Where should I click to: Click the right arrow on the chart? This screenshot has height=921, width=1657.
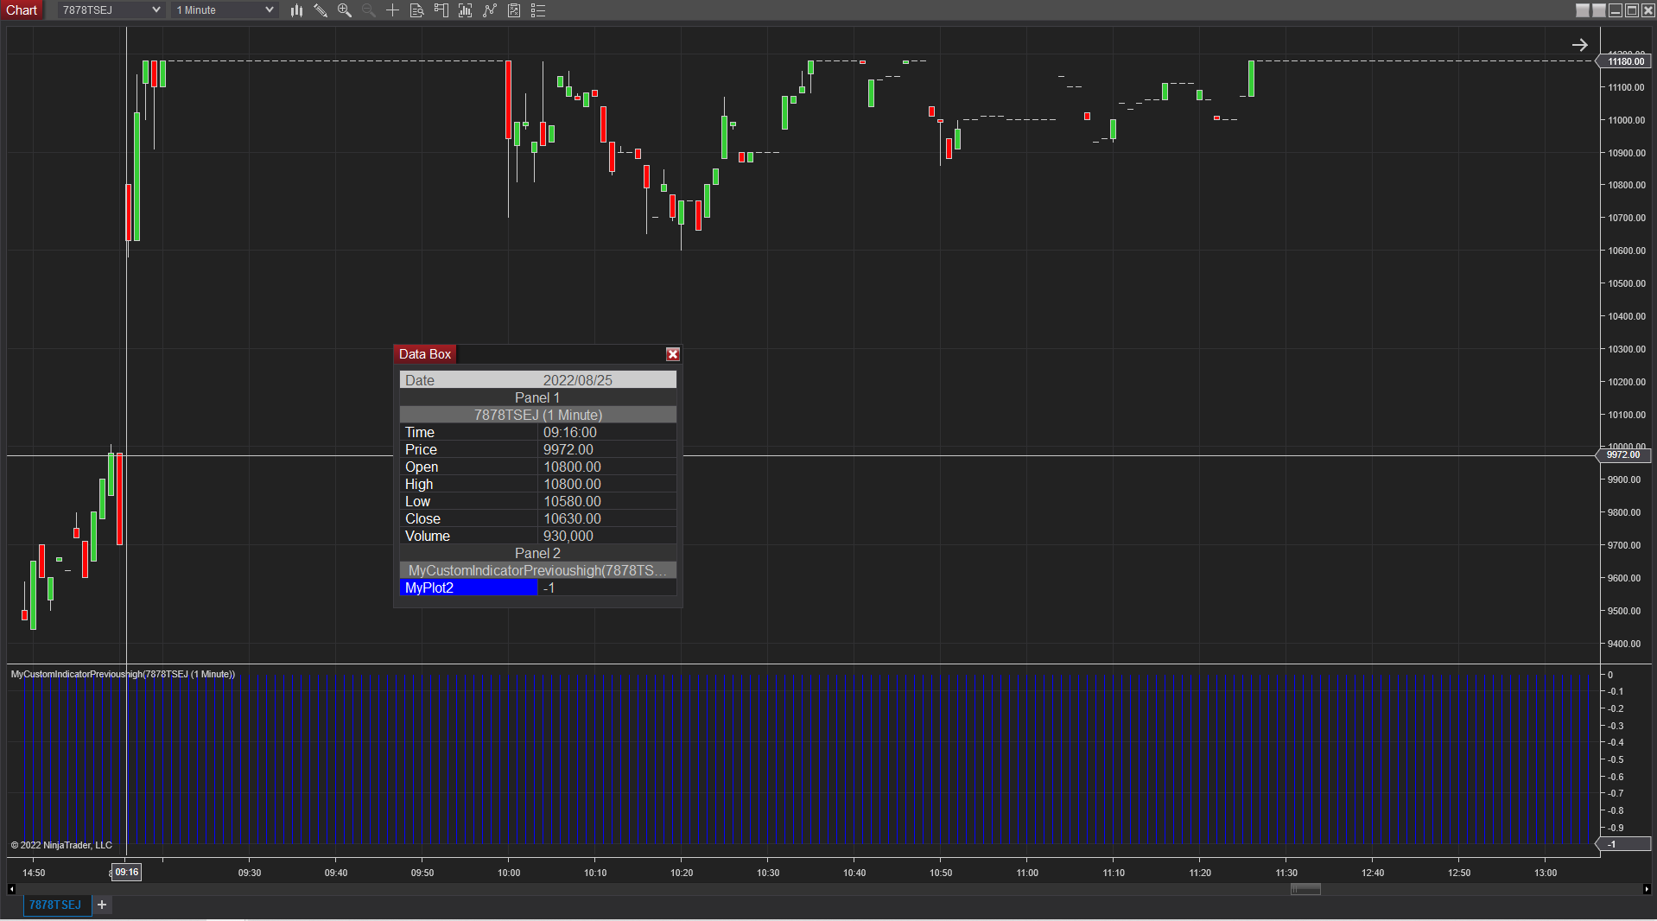1579,45
